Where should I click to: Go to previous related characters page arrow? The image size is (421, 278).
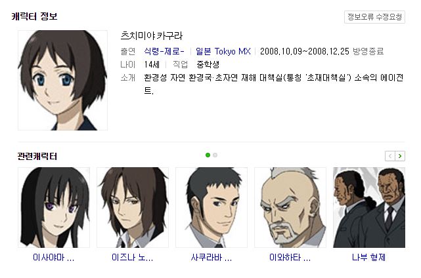(390, 156)
